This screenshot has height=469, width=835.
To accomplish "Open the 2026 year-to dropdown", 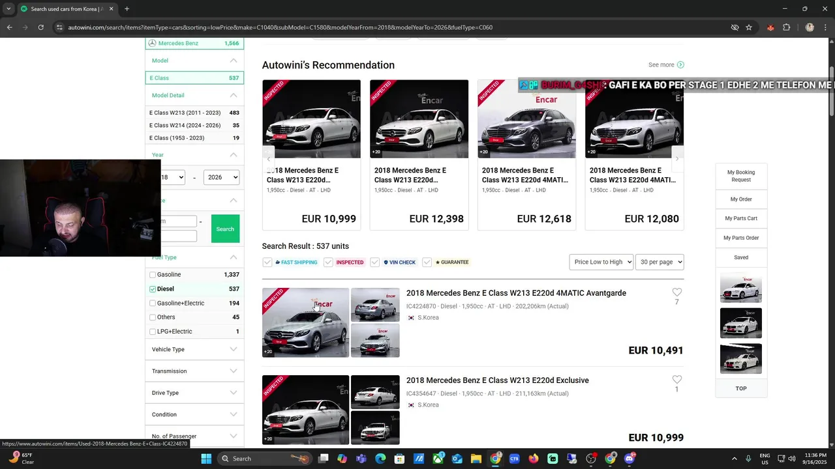I will coord(221,177).
